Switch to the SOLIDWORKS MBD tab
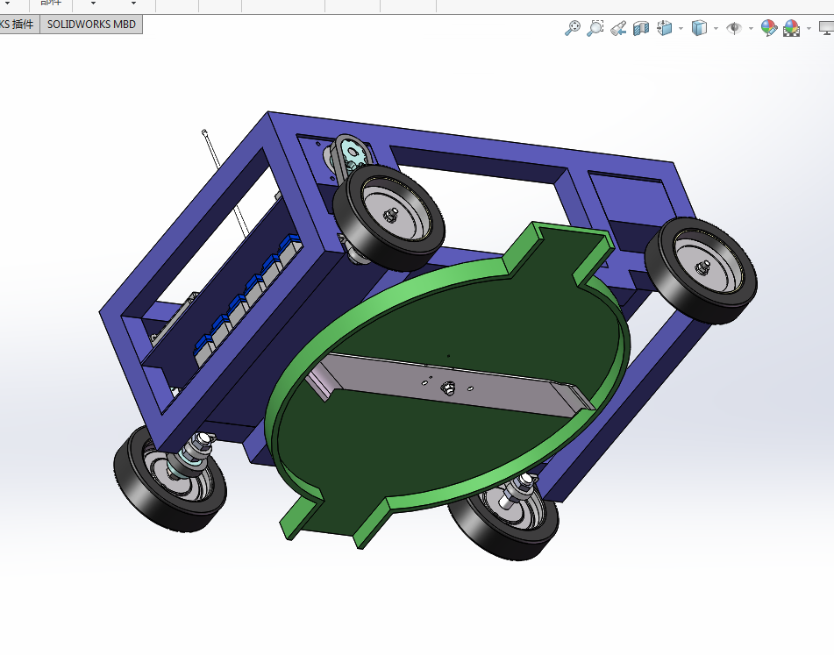 coord(91,25)
